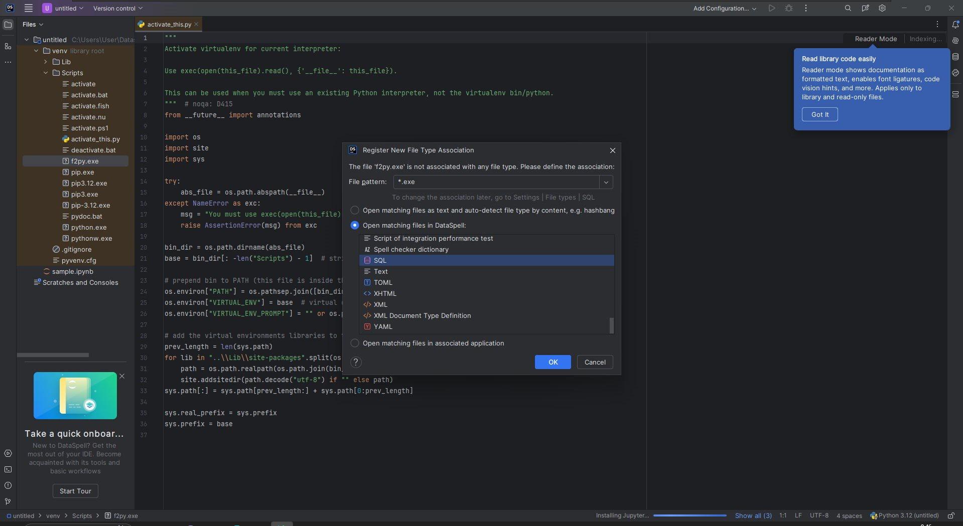Expand the File pattern dropdown arrow
Viewport: 963px width, 526px height.
606,182
